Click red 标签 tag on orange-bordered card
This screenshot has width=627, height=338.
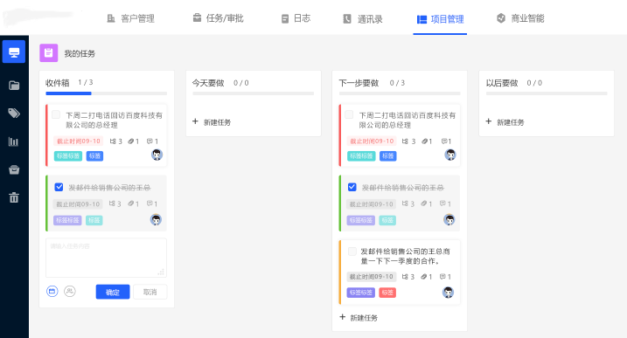(x=387, y=293)
